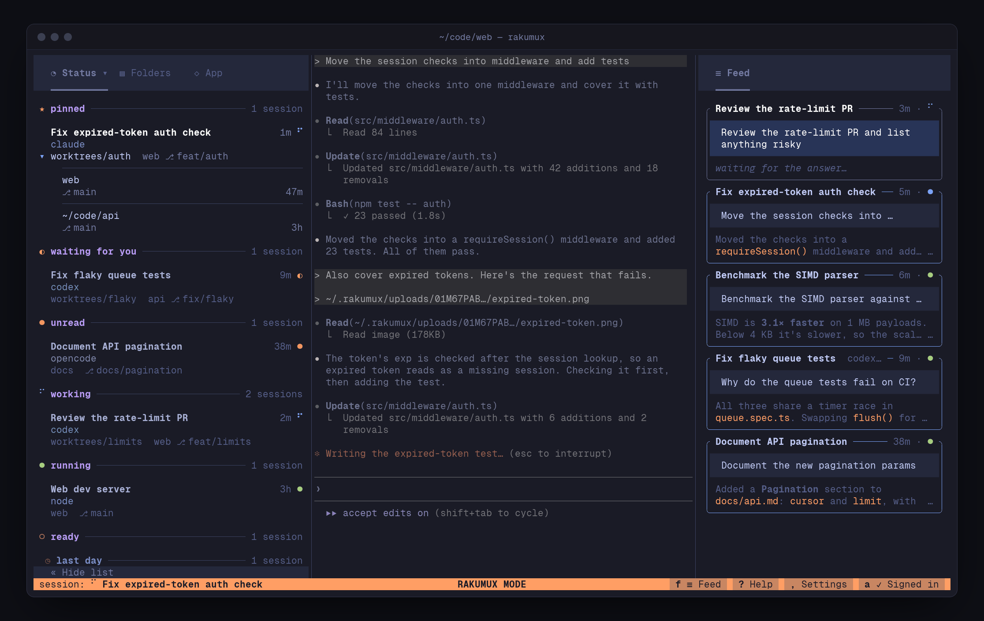Viewport: 984px width, 621px height.
Task: Open Help from the status bar
Action: (x=756, y=584)
